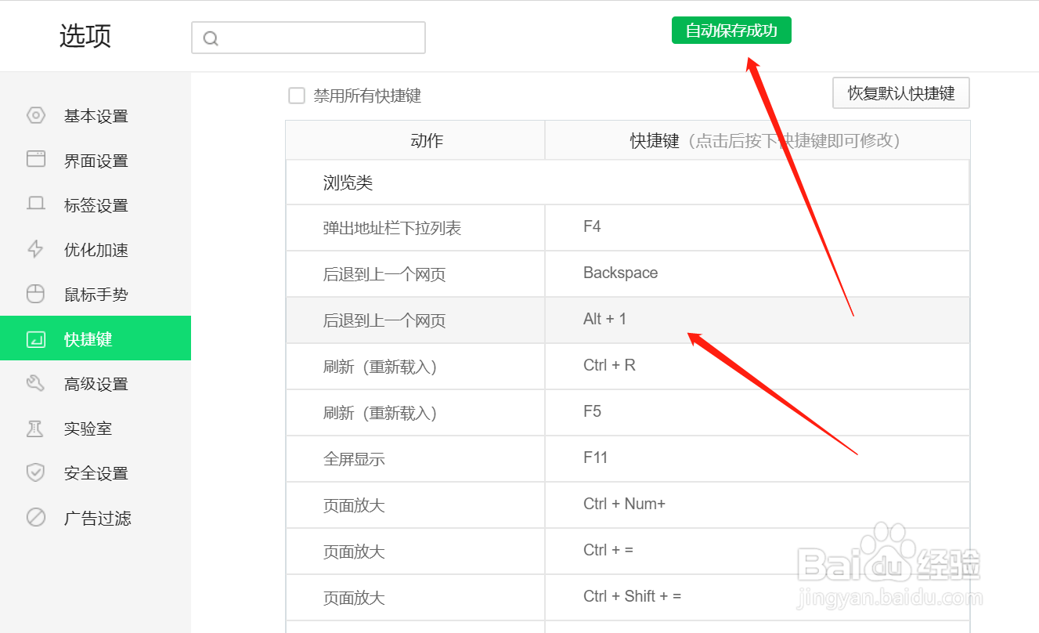
Task: Click the 实验室 flask icon
Action: coord(36,428)
